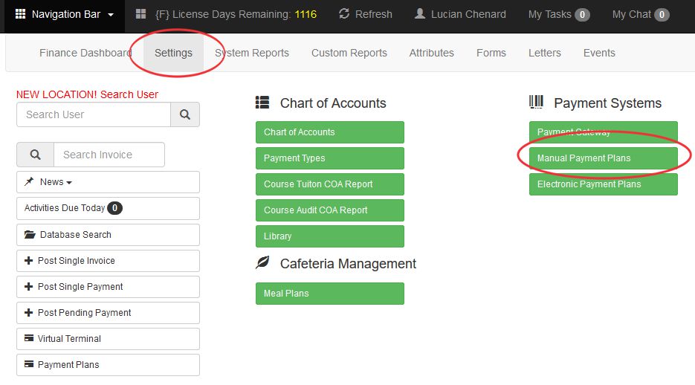Open the Custom Reports tab
Screen dimensions: 695x385
[349, 53]
